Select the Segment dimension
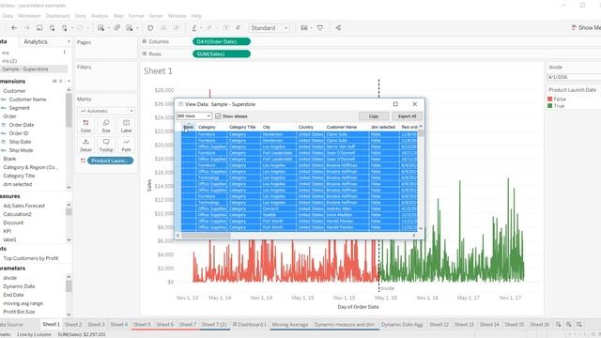The height and width of the screenshot is (338, 601). coord(19,108)
